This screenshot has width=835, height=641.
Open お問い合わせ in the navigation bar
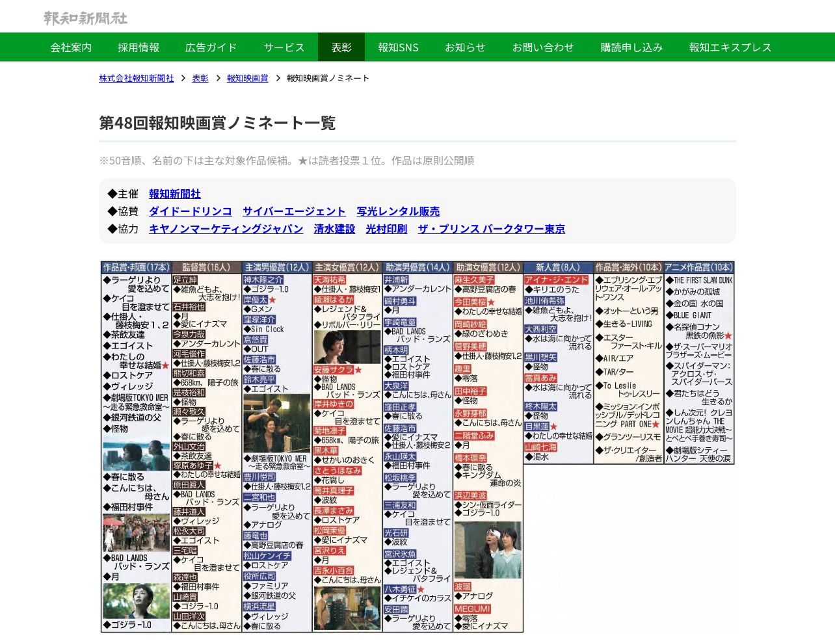543,47
